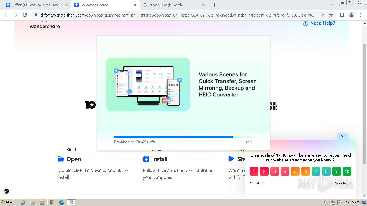Collapse the survey popup with chevron

(343, 136)
